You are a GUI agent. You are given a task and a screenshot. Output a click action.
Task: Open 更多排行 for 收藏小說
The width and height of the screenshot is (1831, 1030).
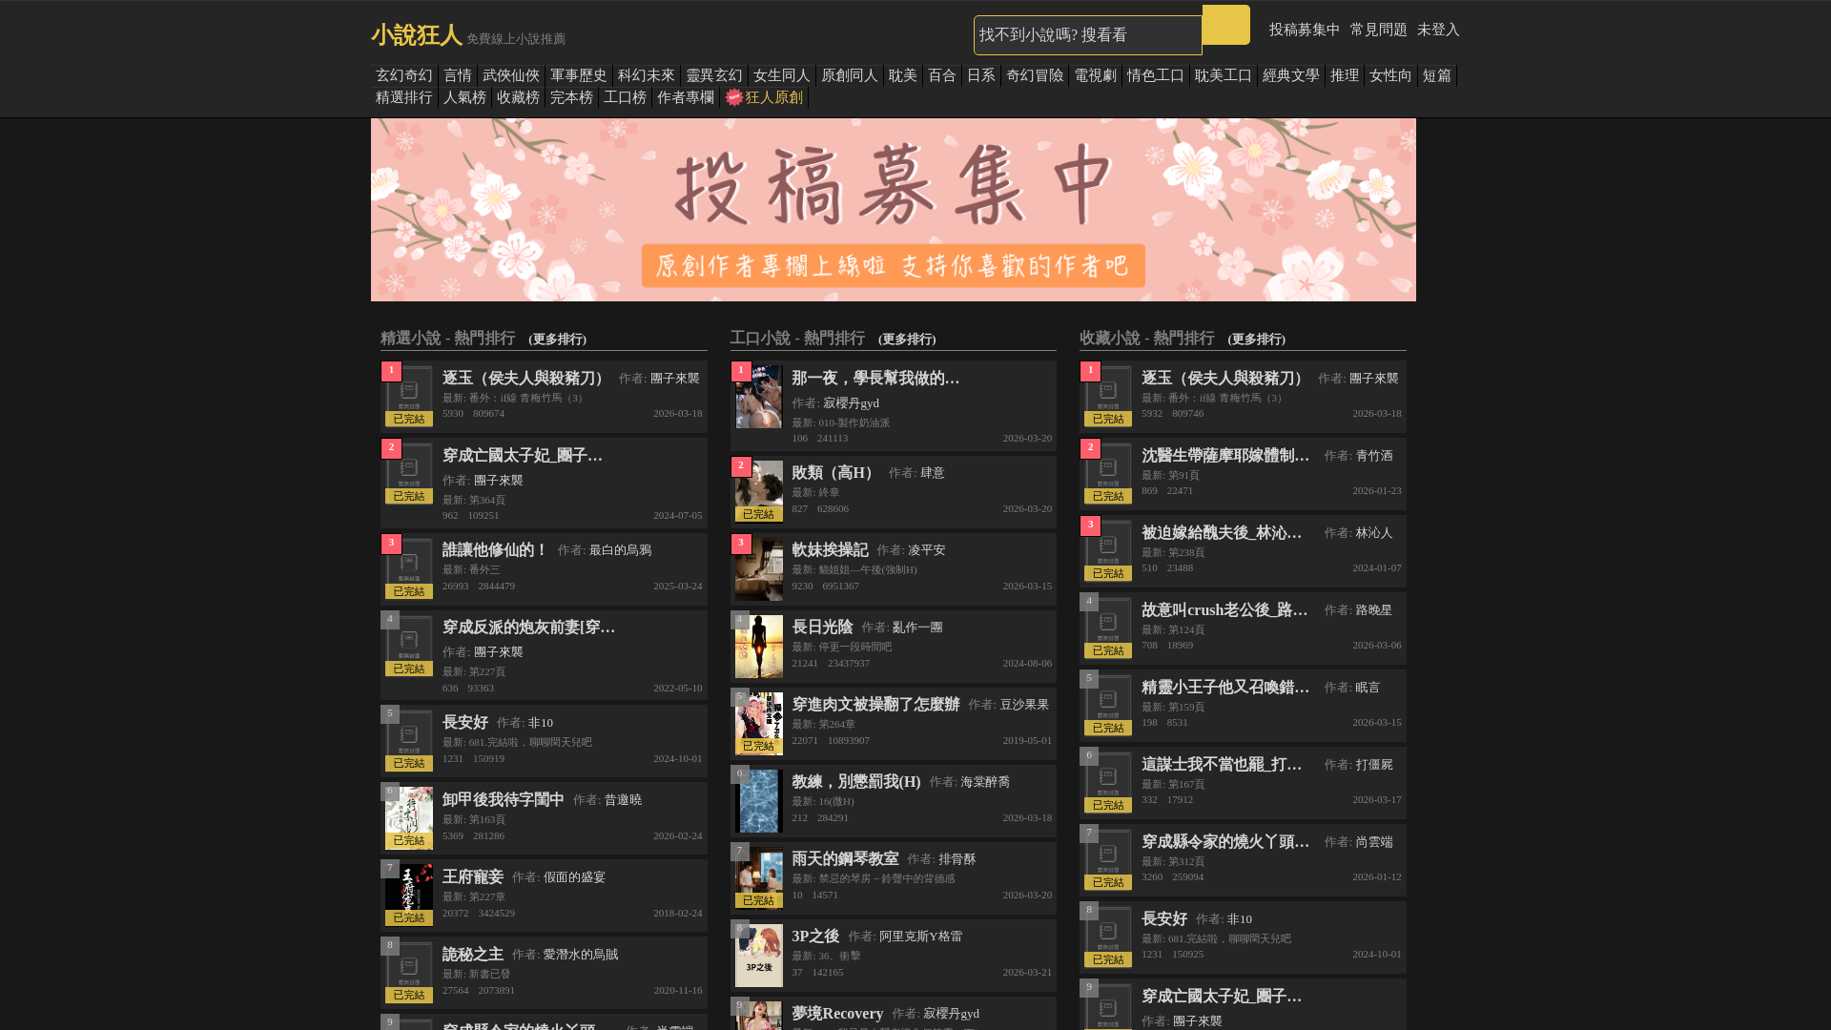pyautogui.click(x=1257, y=340)
